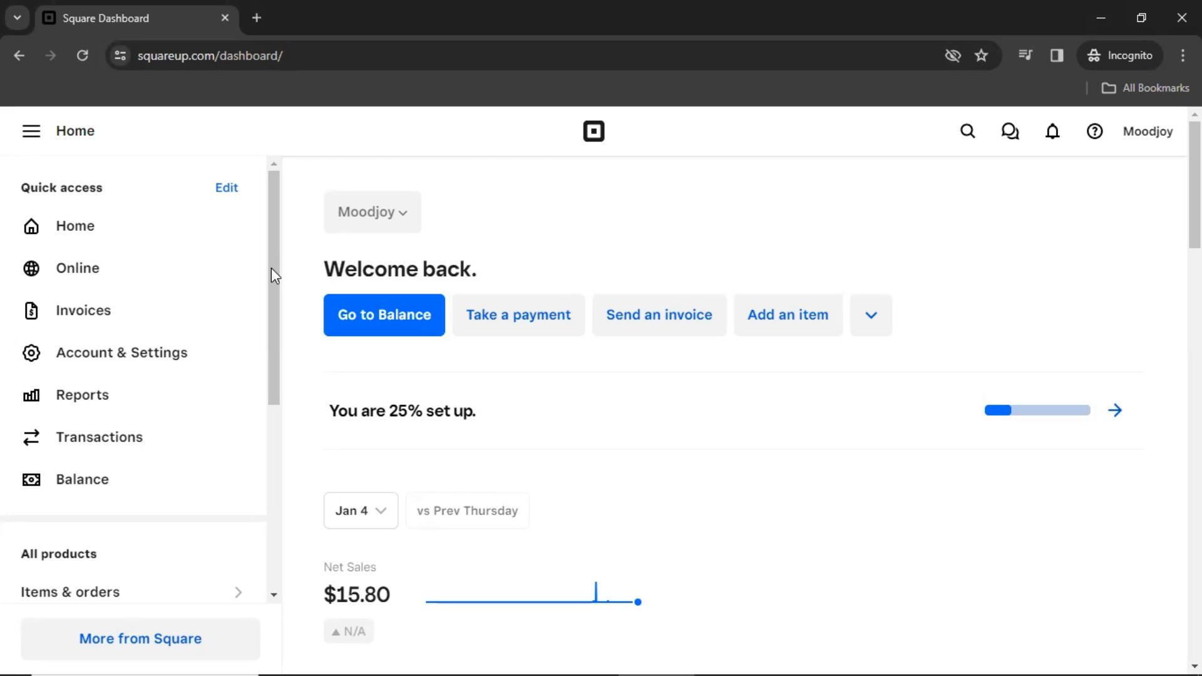The width and height of the screenshot is (1202, 676).
Task: Expand the Jan 4 date dropdown
Action: click(361, 510)
